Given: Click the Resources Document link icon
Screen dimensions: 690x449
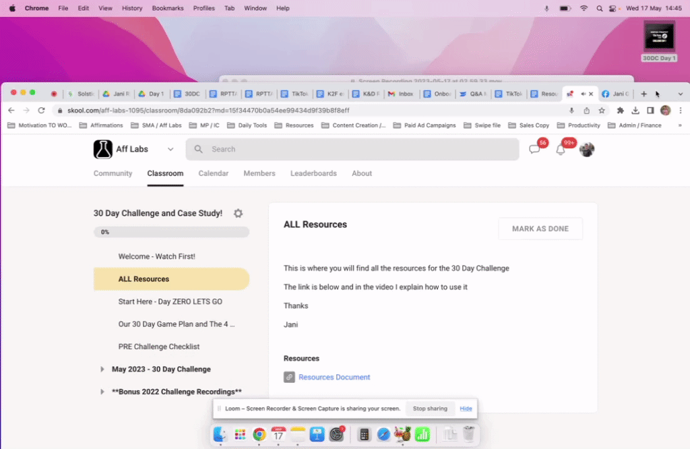Looking at the screenshot, I should point(289,378).
